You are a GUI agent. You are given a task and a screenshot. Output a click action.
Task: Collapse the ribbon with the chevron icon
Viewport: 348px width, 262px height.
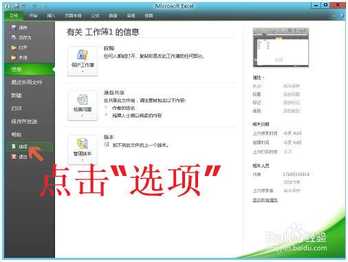click(x=334, y=16)
